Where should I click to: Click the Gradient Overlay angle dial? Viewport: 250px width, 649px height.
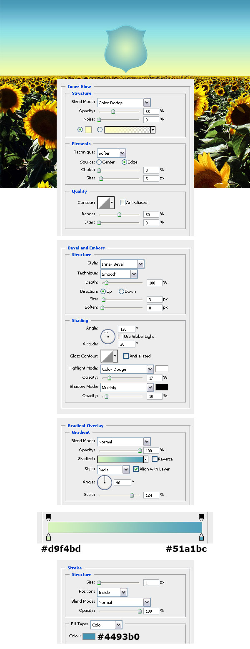105,483
